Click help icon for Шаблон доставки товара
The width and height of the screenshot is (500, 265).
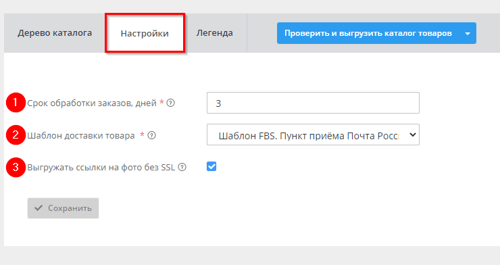[x=152, y=135]
